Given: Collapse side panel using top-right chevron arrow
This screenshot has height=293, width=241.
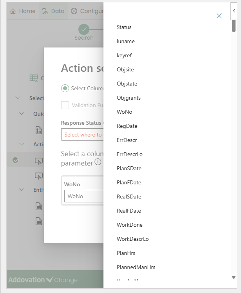Looking at the screenshot, I should click(234, 7).
